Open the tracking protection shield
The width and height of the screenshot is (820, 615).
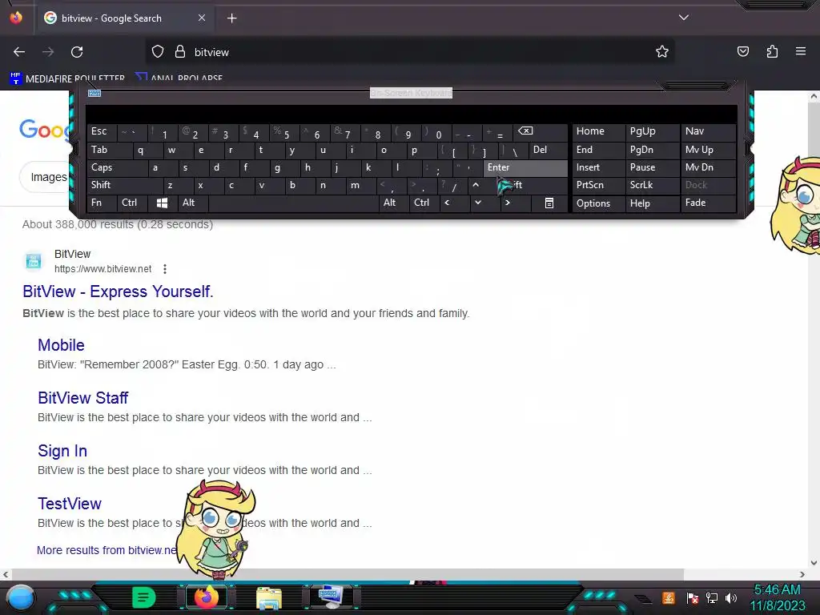158,52
